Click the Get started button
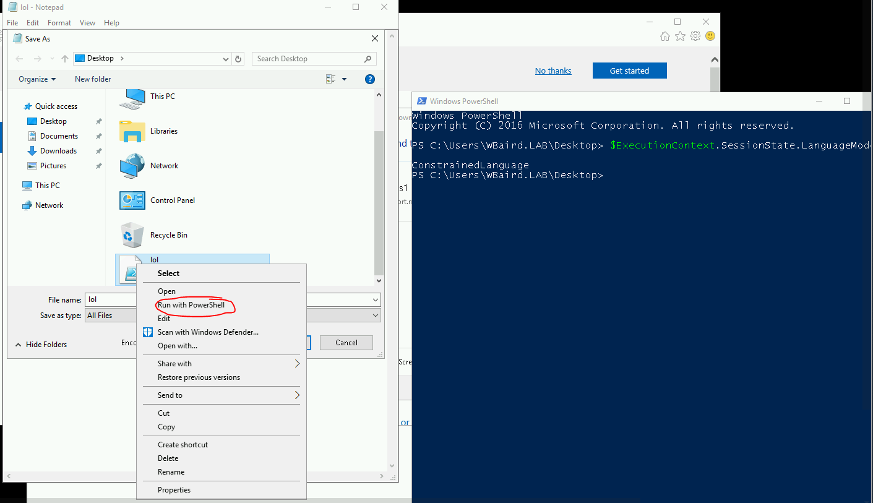Viewport: 873px width, 503px height. [629, 71]
